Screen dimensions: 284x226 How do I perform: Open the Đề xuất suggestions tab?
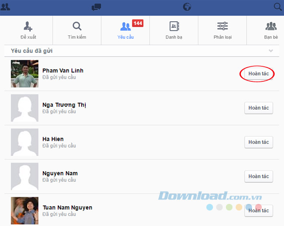tap(28, 31)
